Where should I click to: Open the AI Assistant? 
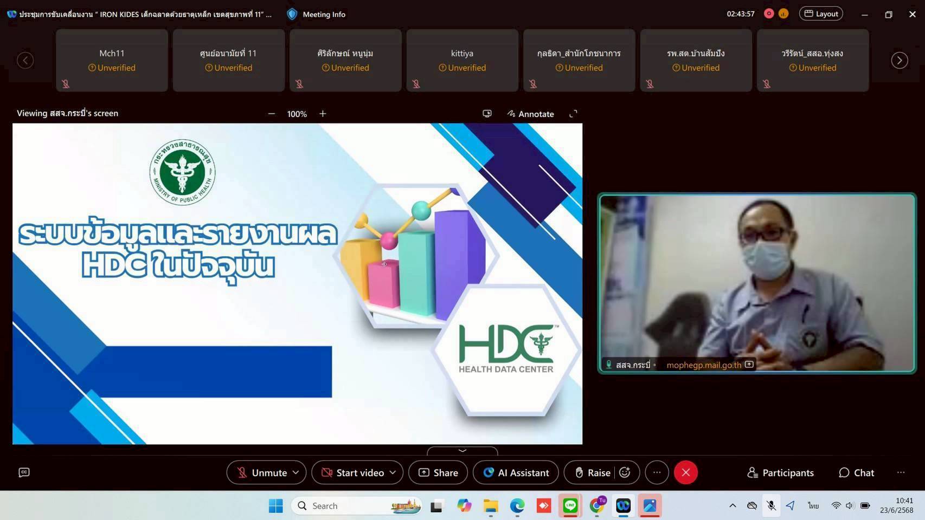pos(516,472)
